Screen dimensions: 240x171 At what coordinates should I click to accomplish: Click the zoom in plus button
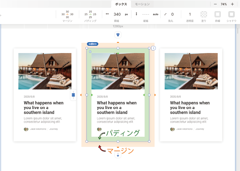(x=232, y=4)
